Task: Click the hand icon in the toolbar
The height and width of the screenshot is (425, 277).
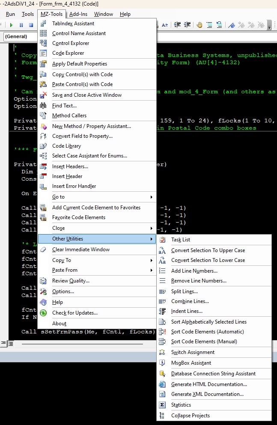Action: pyautogui.click(x=200, y=25)
